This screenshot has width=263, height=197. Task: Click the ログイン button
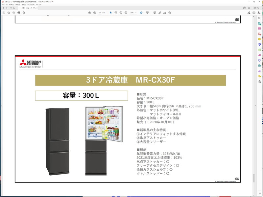256,8
